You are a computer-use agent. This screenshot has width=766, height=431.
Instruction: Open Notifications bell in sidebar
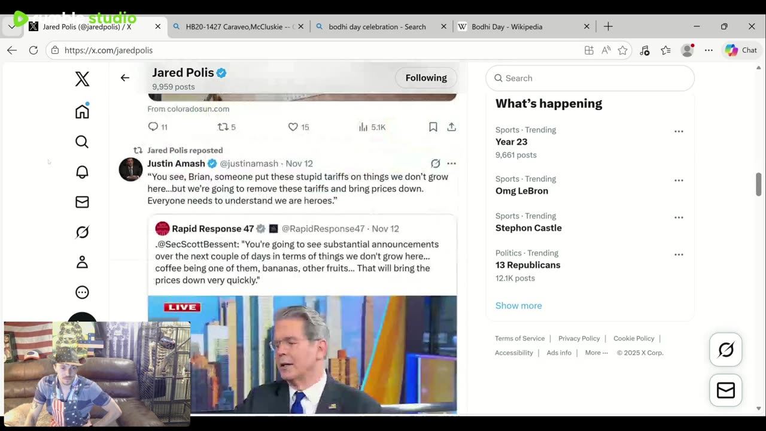(x=82, y=172)
